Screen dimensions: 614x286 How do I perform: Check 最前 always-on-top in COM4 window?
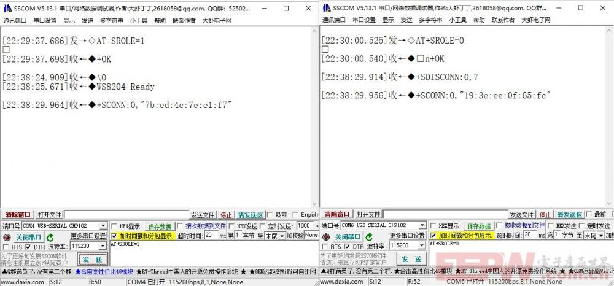[270, 214]
